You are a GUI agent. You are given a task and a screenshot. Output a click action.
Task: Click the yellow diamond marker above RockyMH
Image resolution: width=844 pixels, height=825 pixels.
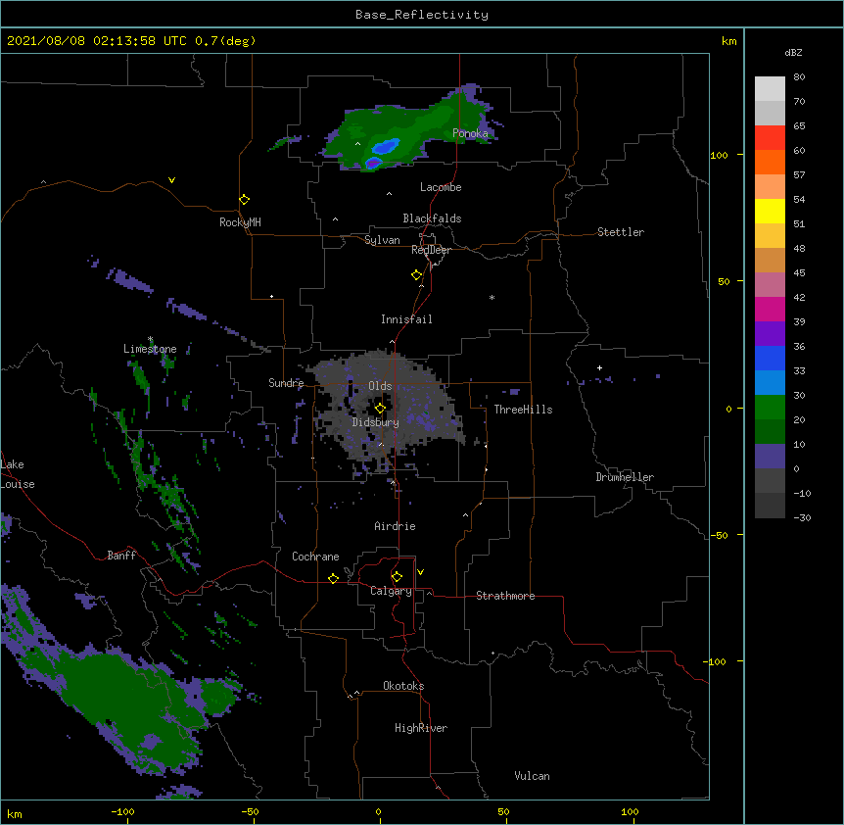click(x=244, y=200)
